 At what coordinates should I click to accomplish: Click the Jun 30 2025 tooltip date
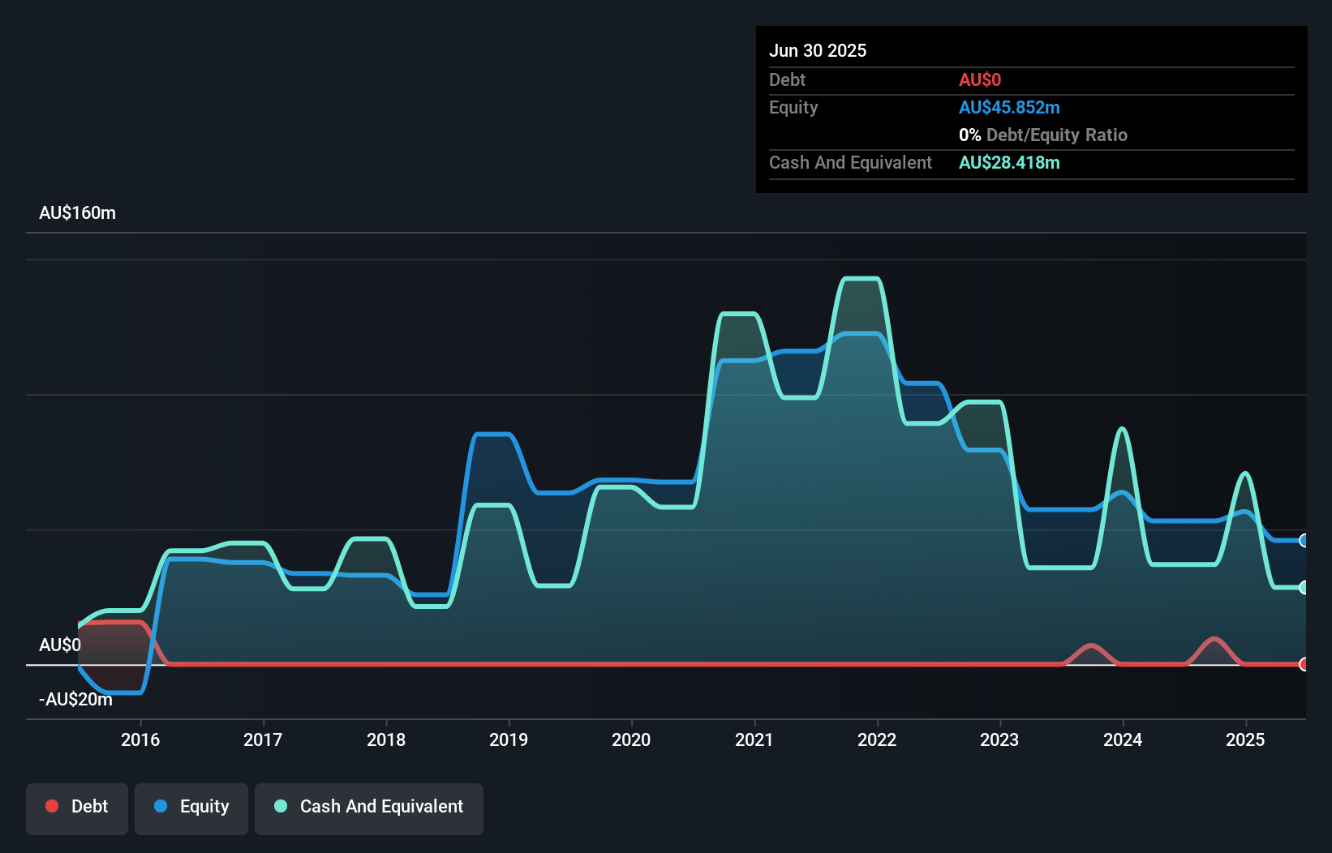818,51
